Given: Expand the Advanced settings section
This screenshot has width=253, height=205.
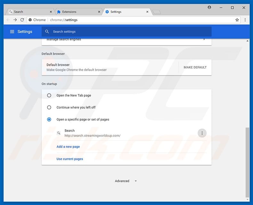Looking at the screenshot, I should pyautogui.click(x=126, y=181).
